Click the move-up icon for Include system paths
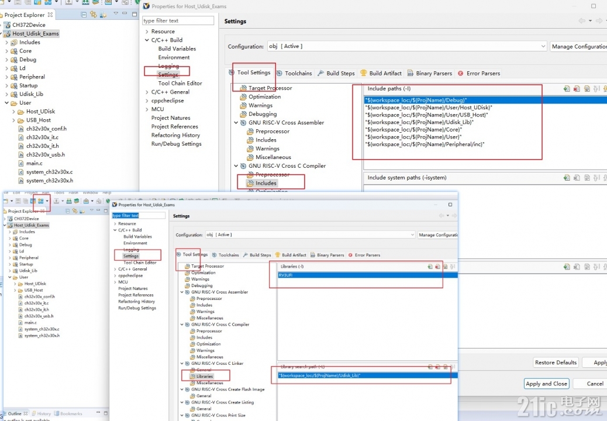Viewport: 607px width, 421px height. [596, 178]
